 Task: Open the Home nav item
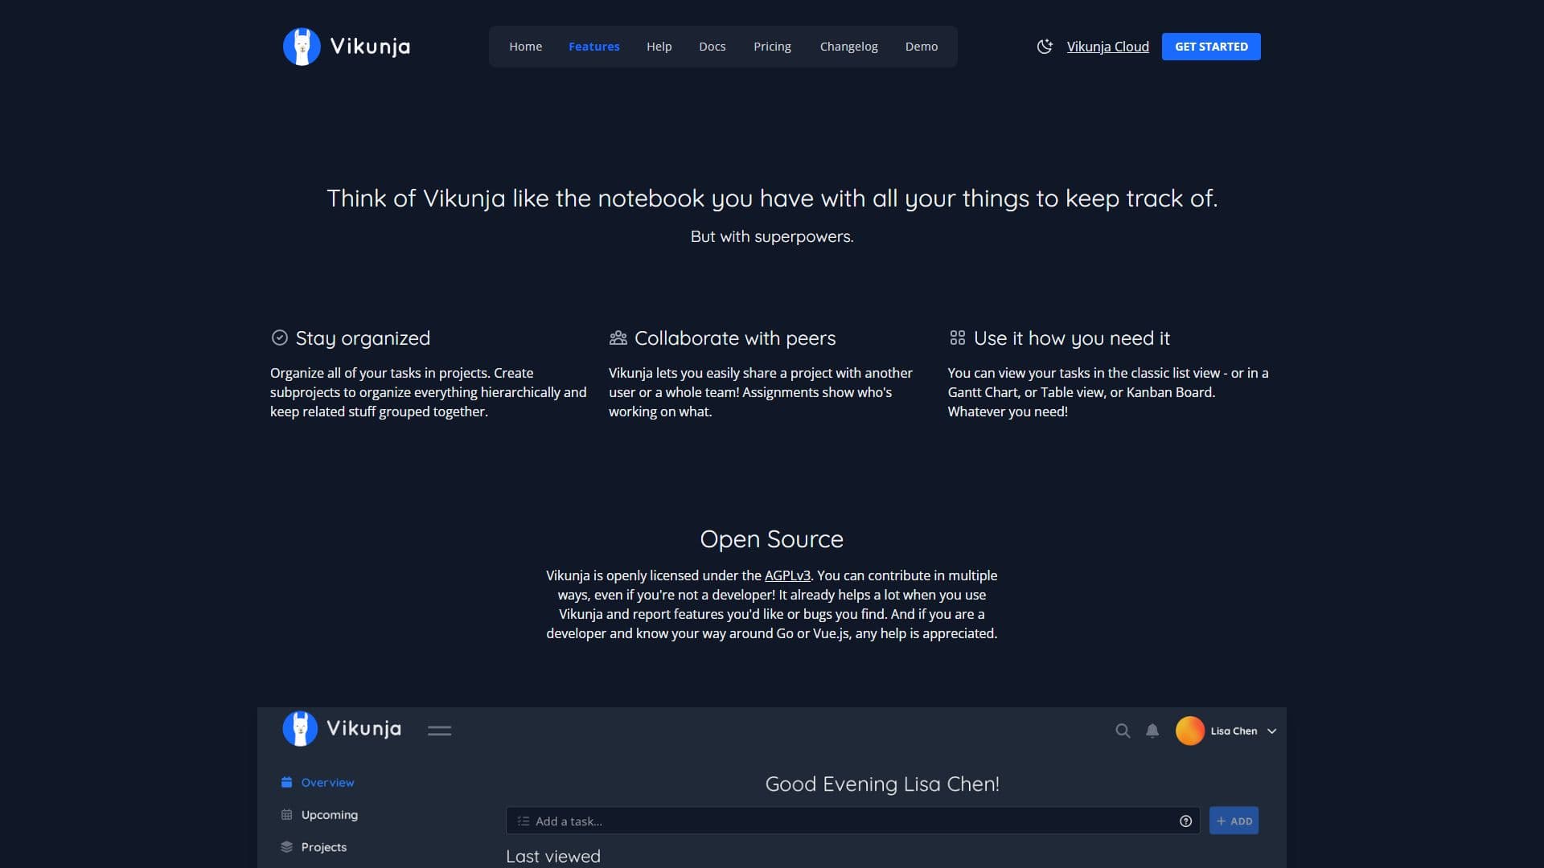525,47
